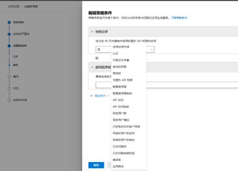
Task: Select the 范围和条件 wizard step
Action: [20, 45]
